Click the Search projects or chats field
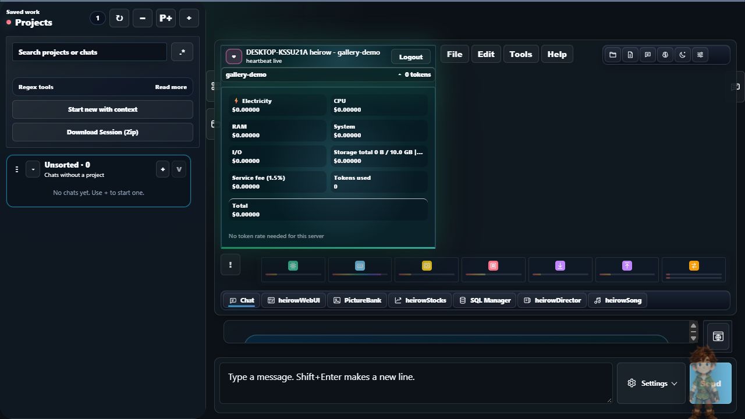 tap(90, 52)
